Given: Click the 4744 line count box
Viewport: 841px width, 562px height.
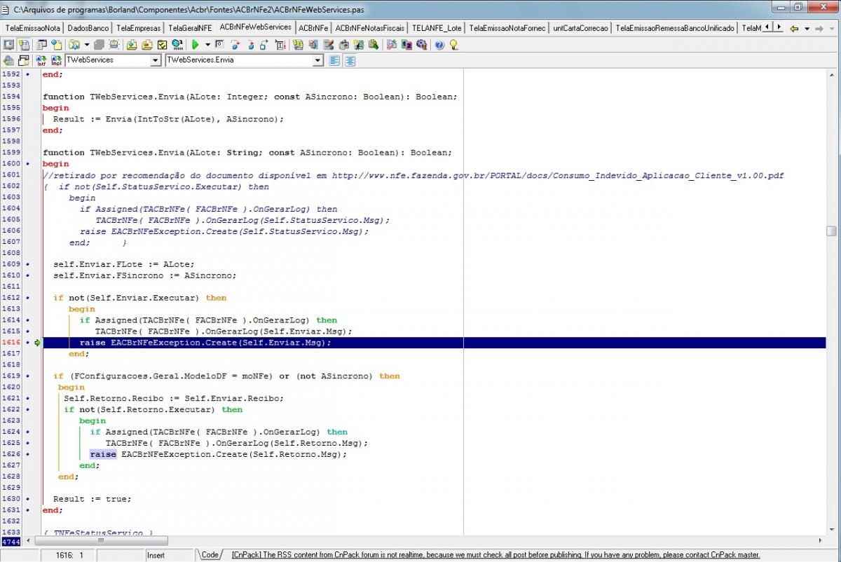Looking at the screenshot, I should 11,542.
